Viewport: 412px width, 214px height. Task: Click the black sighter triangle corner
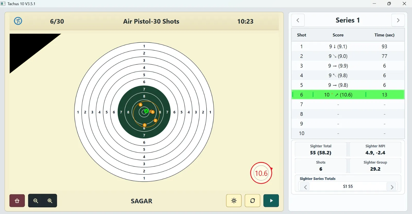click(x=27, y=47)
